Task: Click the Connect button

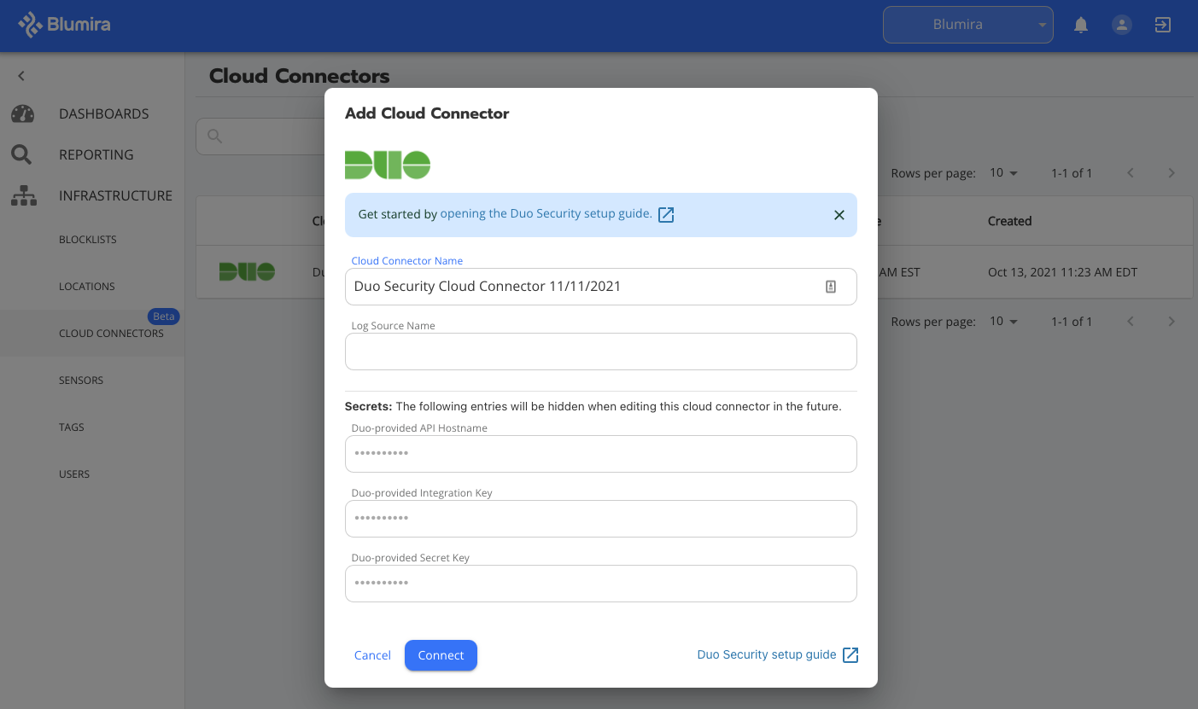Action: tap(441, 655)
